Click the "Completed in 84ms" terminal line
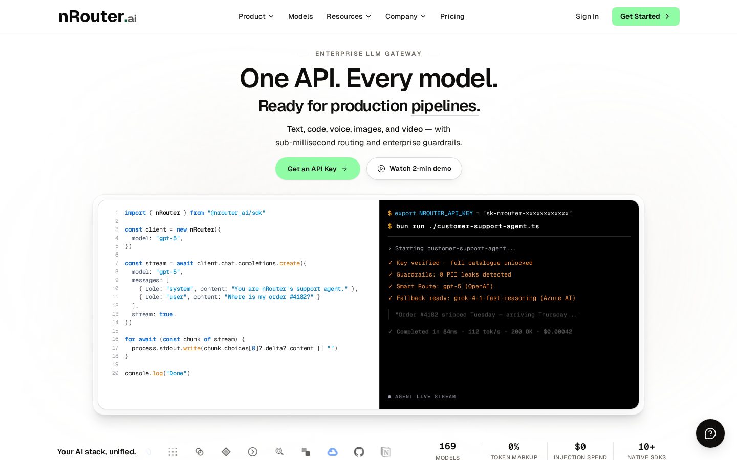This screenshot has width=737, height=460. pyautogui.click(x=481, y=332)
